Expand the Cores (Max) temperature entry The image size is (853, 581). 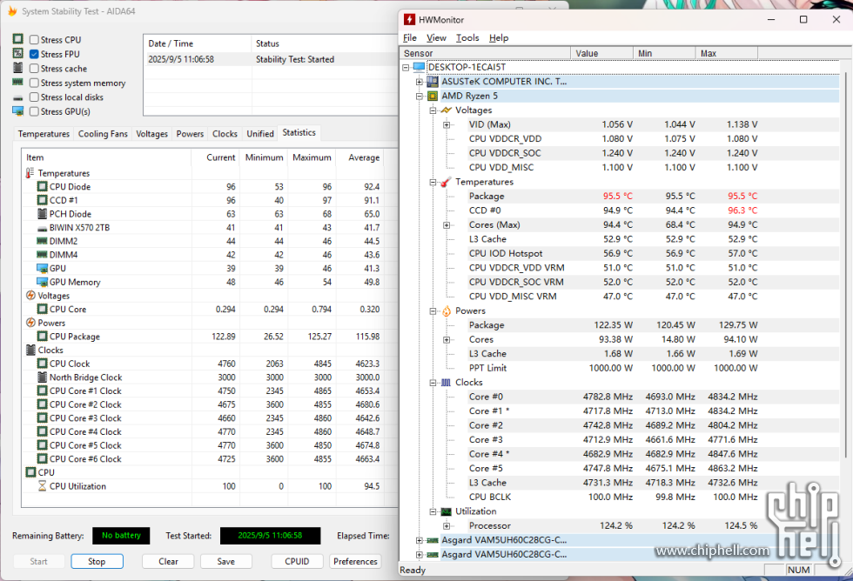pos(447,225)
